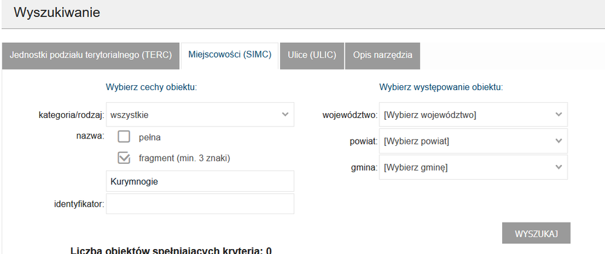
Task: Enable the pełna name checkbox
Action: click(123, 137)
